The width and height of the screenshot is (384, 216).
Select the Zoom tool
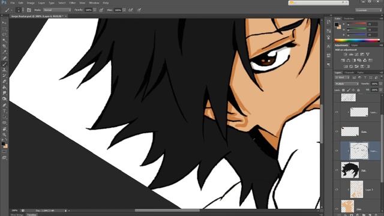pyautogui.click(x=4, y=134)
